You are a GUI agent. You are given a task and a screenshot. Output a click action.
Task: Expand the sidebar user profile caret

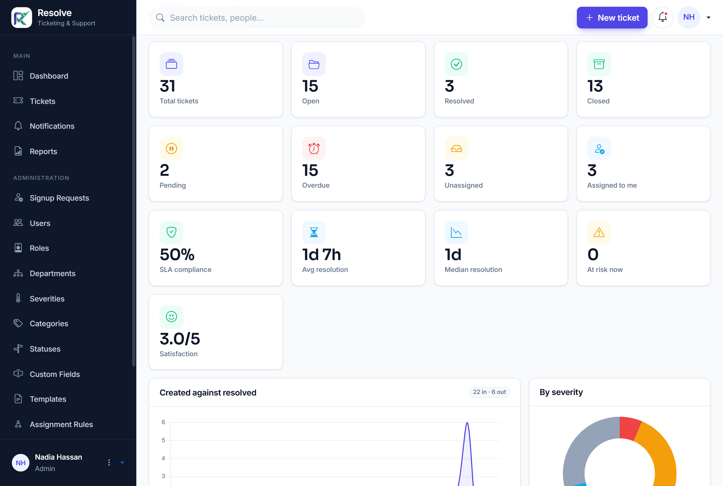coord(122,462)
